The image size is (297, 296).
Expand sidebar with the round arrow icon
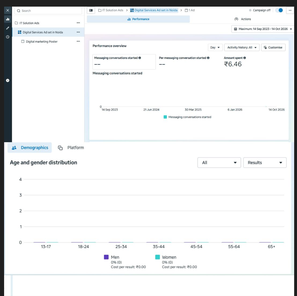8,81
